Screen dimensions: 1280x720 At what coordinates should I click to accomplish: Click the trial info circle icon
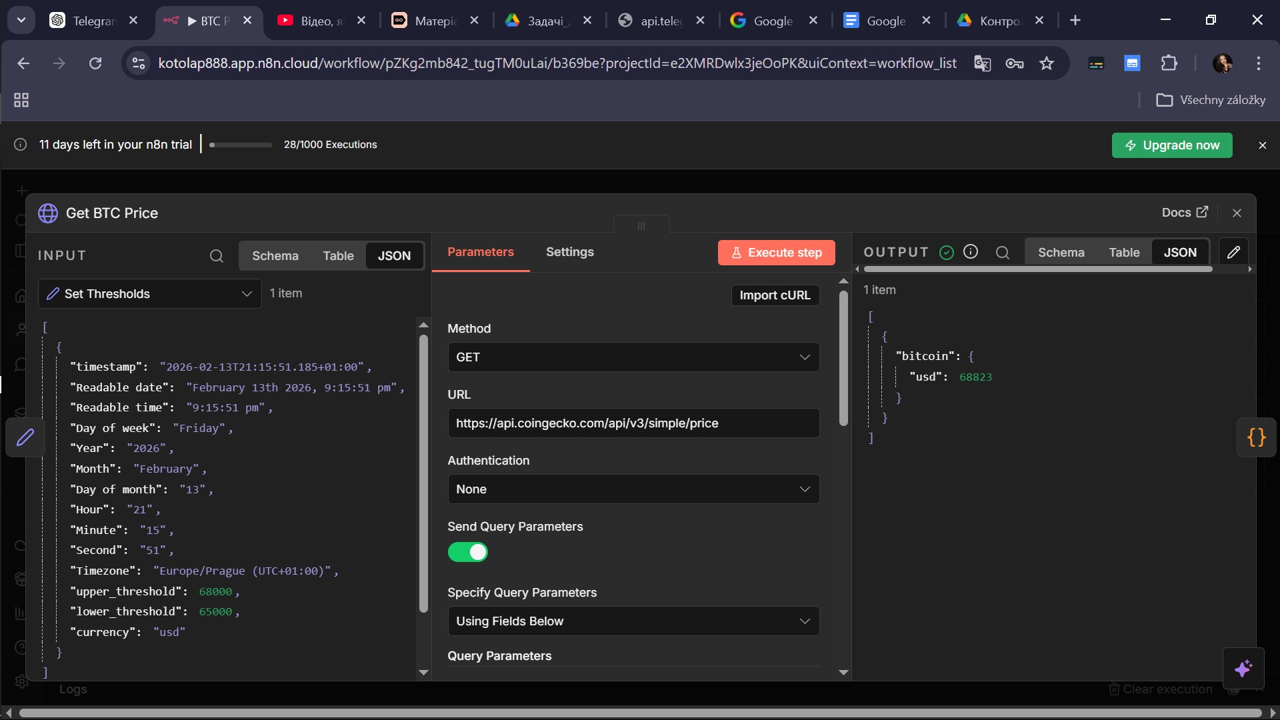[x=21, y=145]
